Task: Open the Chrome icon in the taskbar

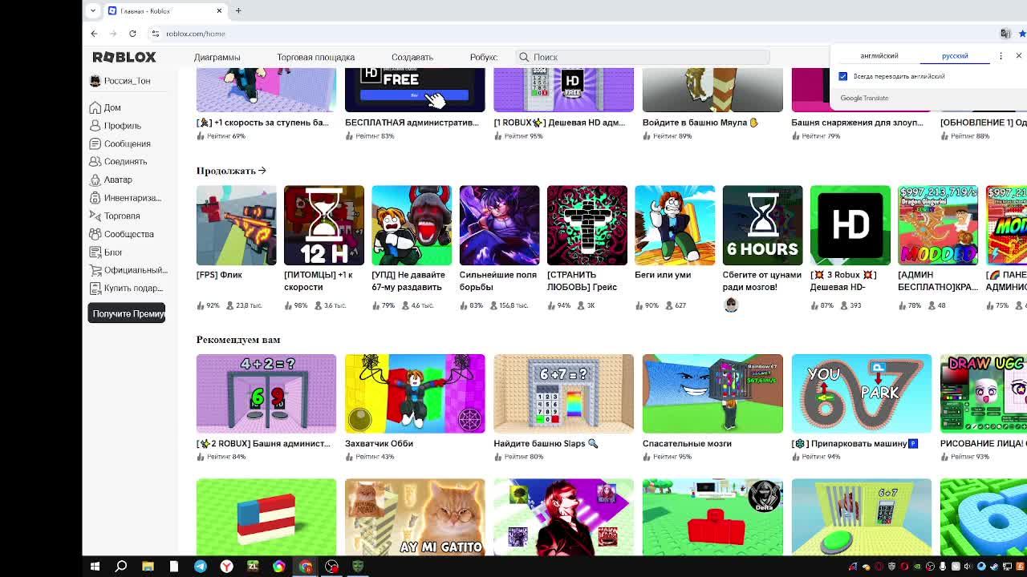Action: (x=306, y=567)
